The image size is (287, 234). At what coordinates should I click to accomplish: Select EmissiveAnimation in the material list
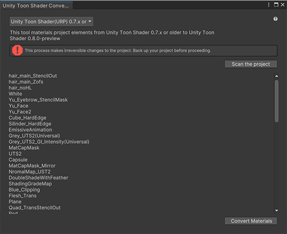[31, 130]
